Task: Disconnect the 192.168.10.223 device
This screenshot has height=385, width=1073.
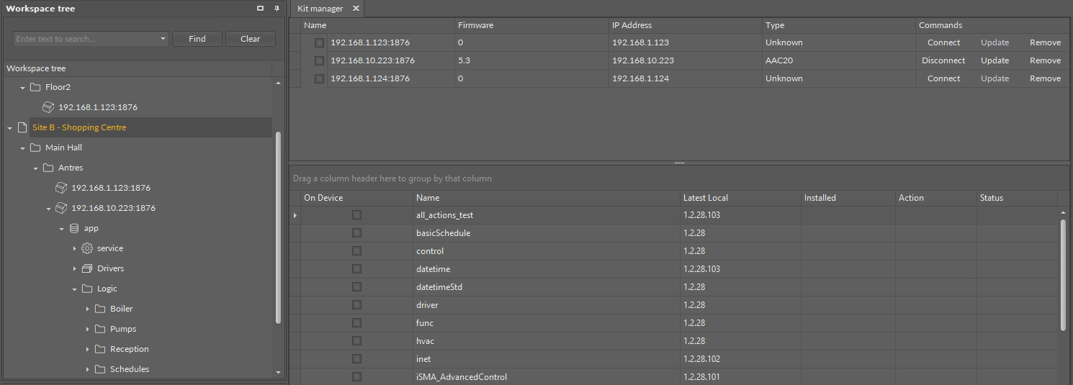Action: 943,60
